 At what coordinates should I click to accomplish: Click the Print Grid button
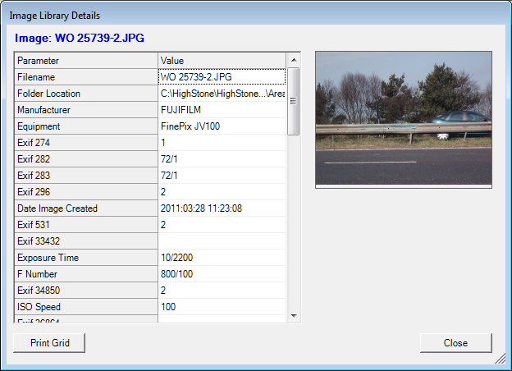click(x=49, y=343)
